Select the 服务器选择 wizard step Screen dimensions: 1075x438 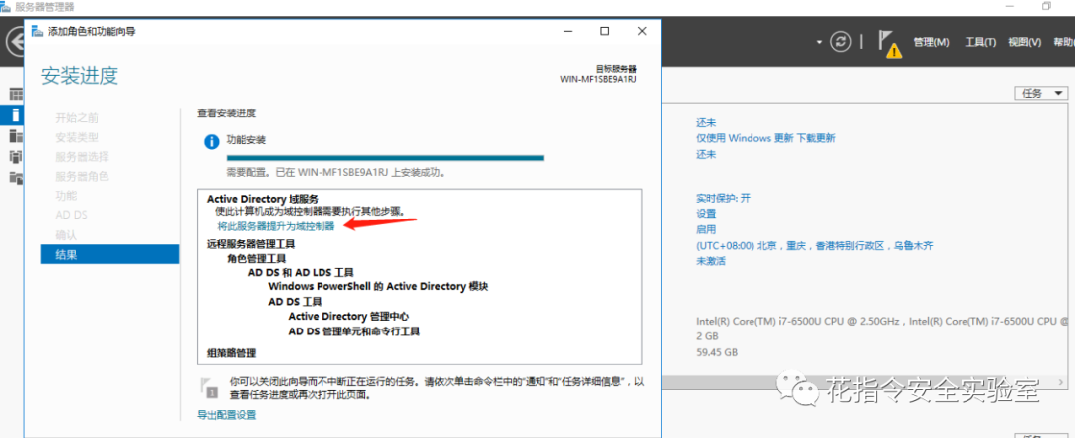(82, 156)
